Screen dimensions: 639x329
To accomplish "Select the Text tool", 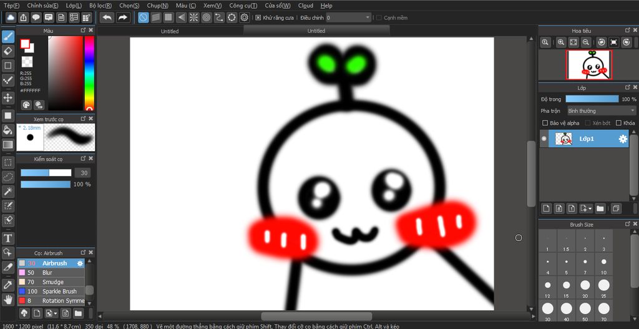I will [x=7, y=238].
